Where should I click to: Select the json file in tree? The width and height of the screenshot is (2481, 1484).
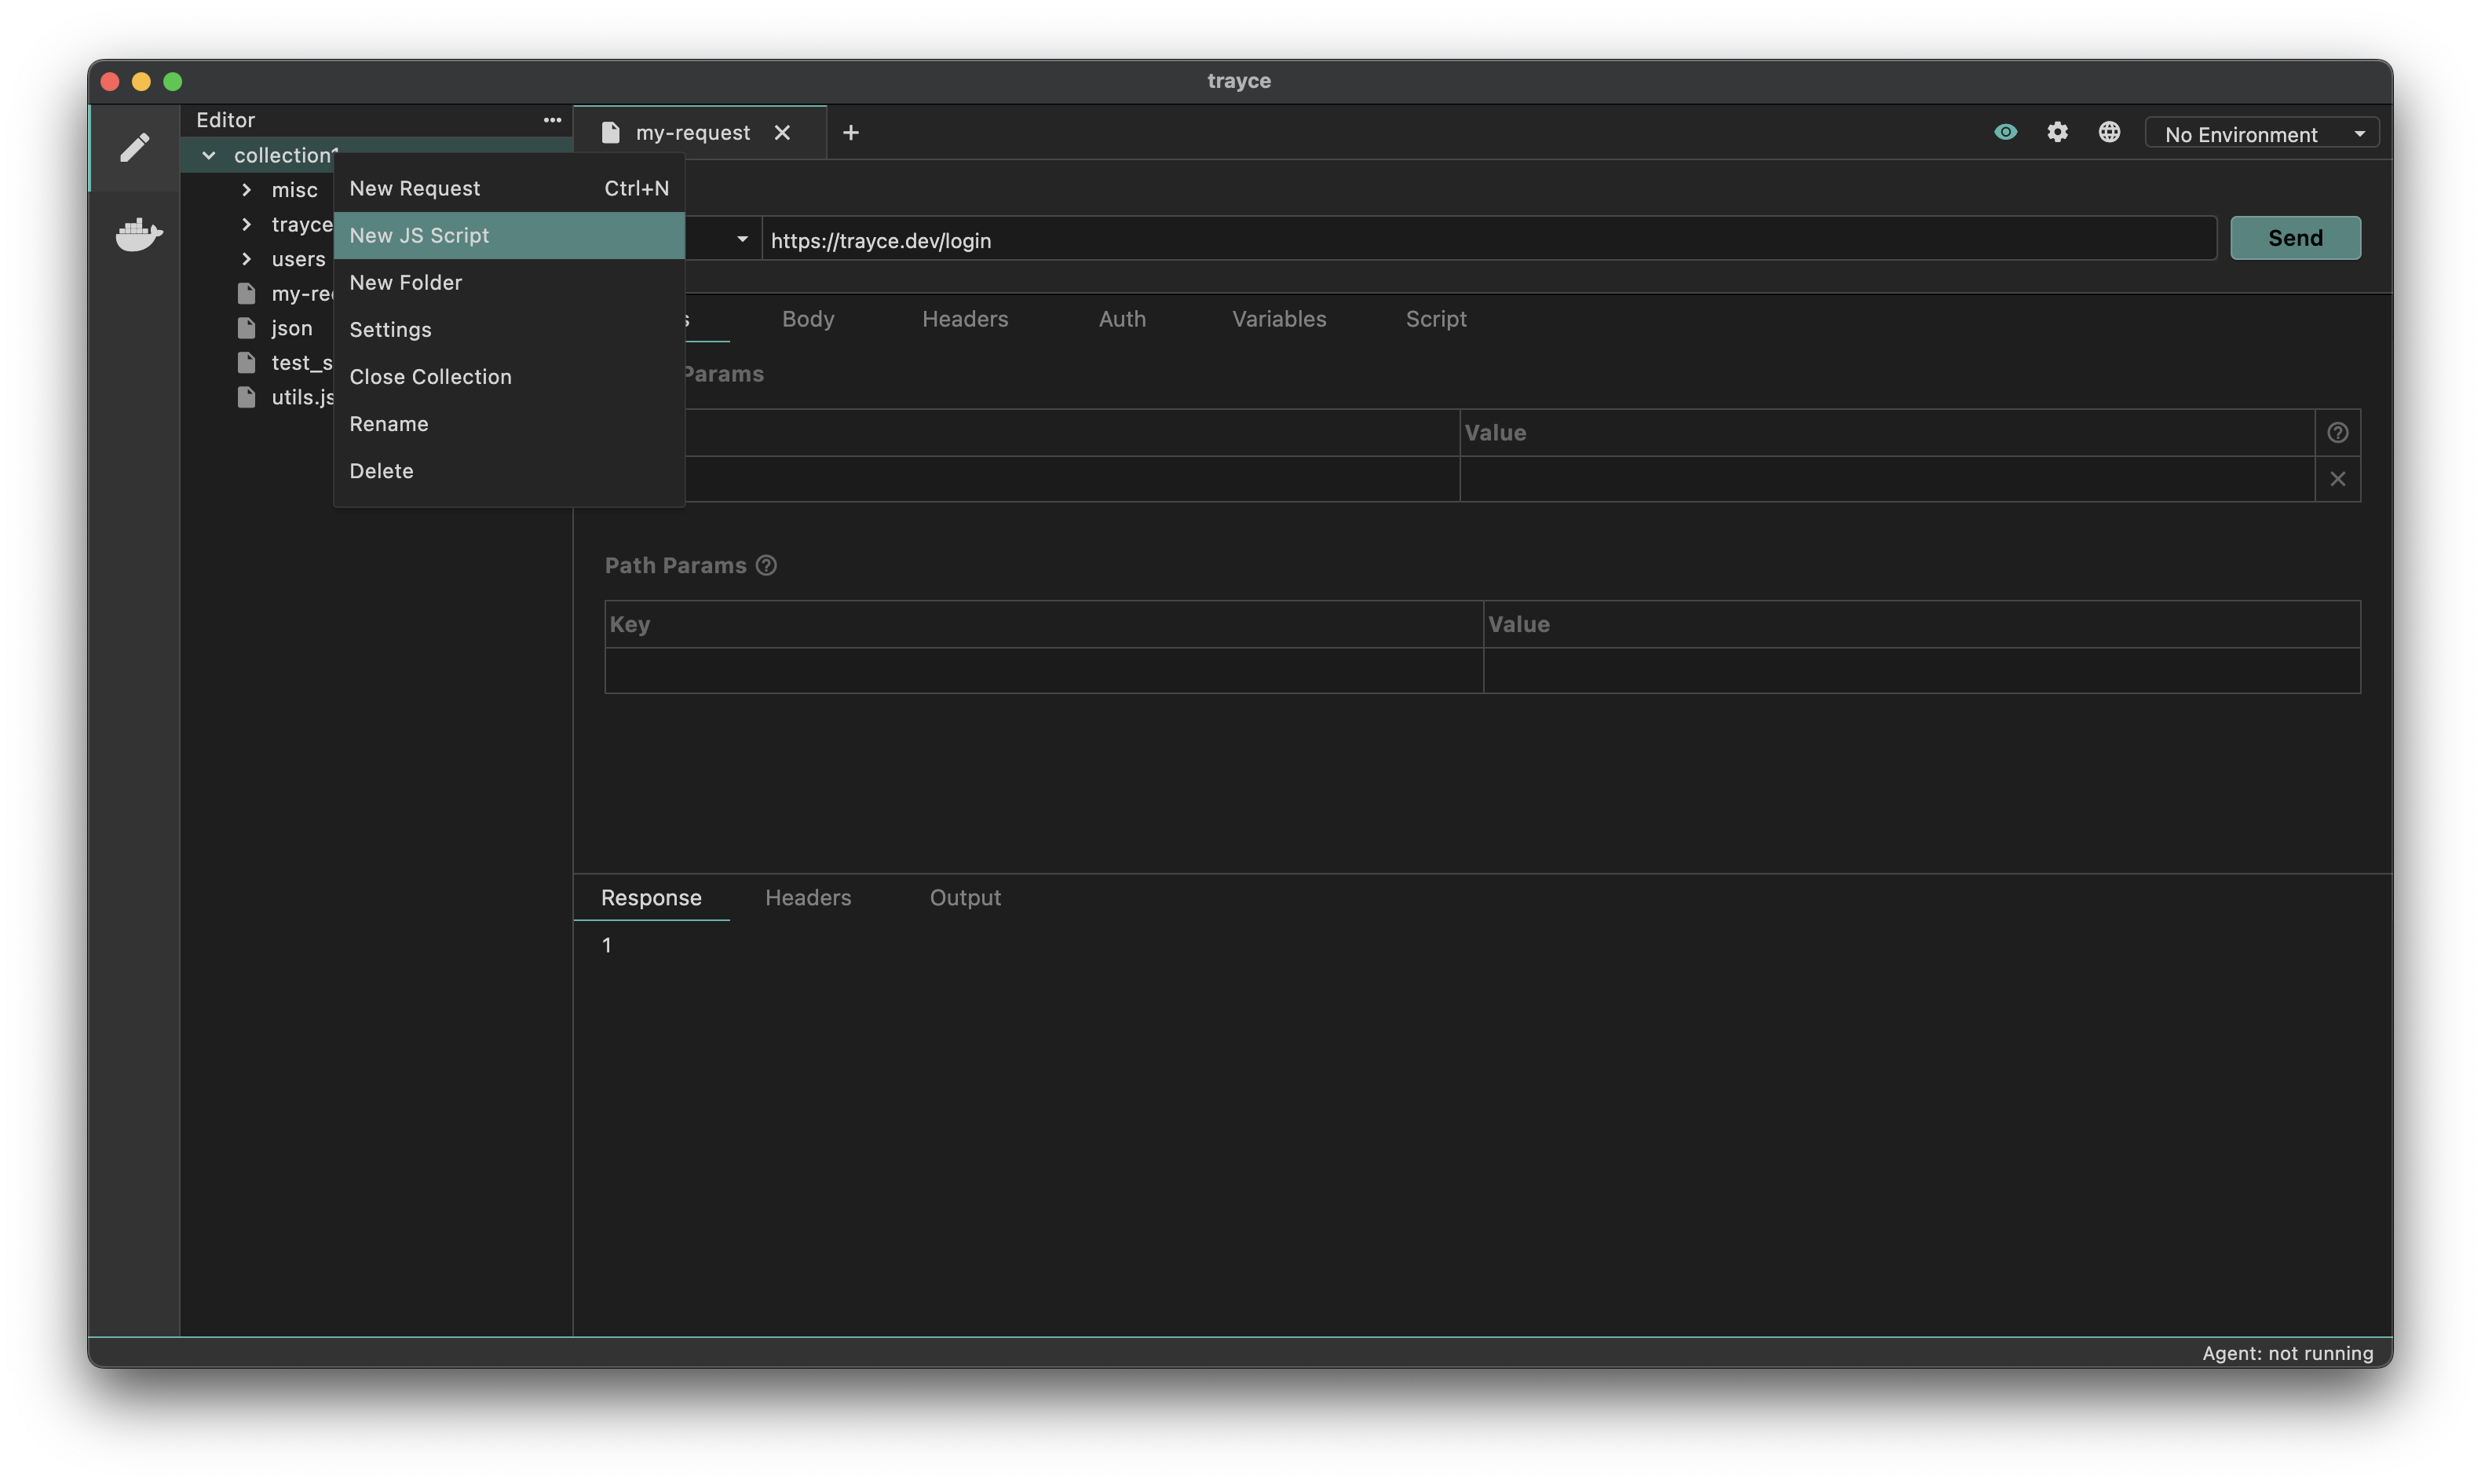coord(290,328)
